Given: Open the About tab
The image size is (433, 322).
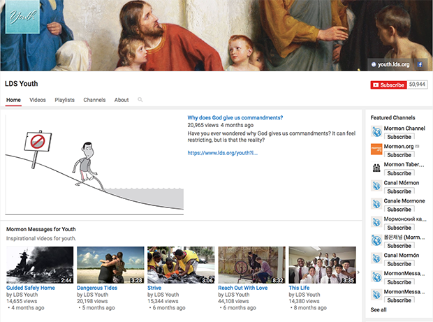Looking at the screenshot, I should 122,100.
